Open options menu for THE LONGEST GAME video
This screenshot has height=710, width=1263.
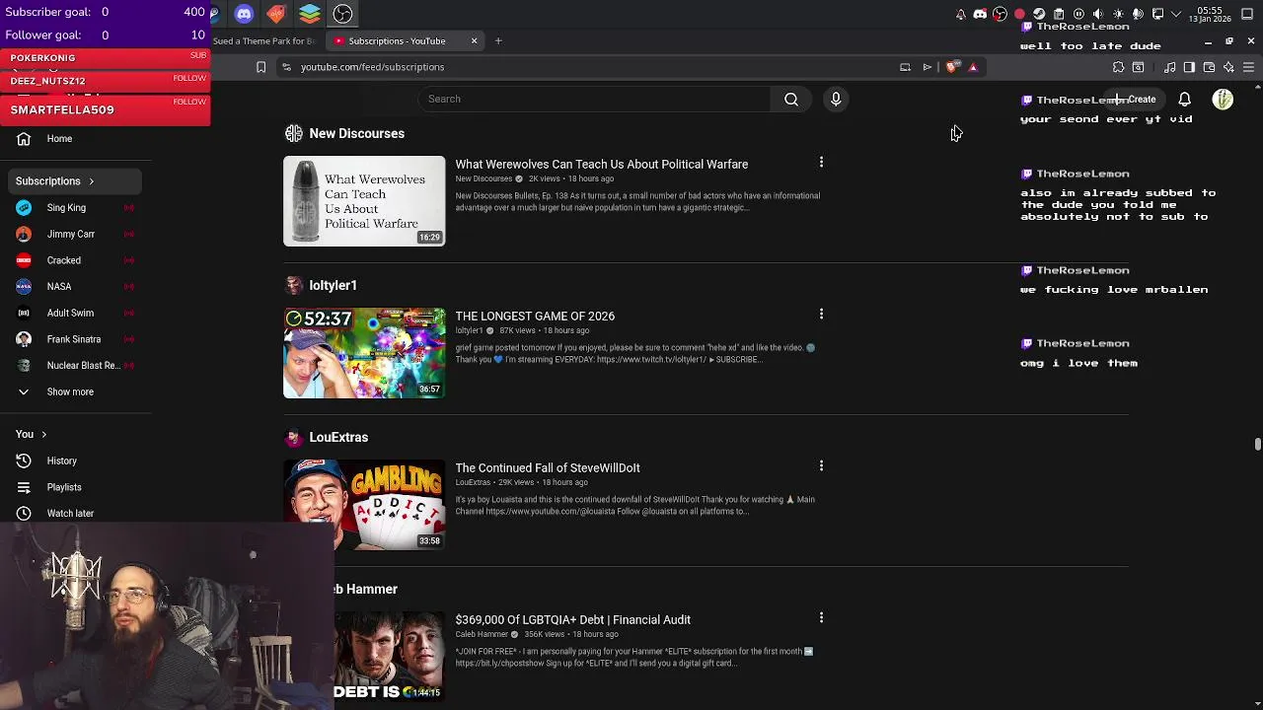[821, 314]
